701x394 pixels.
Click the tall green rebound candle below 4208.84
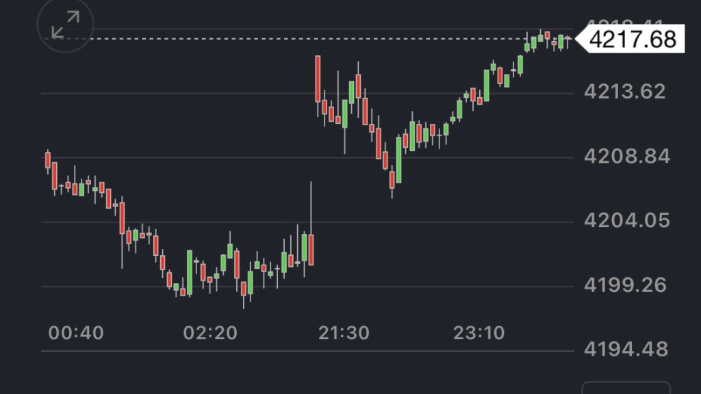398,160
